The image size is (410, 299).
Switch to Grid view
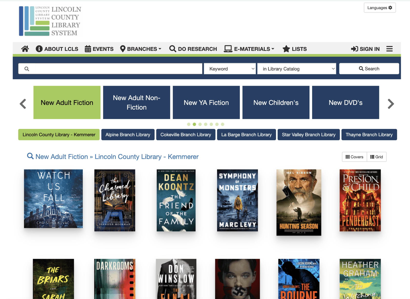click(376, 157)
